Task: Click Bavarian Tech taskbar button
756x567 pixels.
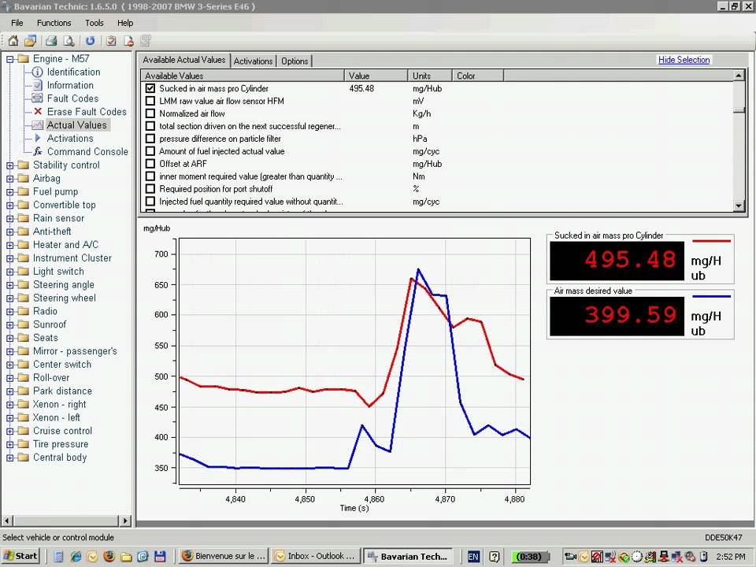Action: click(408, 556)
